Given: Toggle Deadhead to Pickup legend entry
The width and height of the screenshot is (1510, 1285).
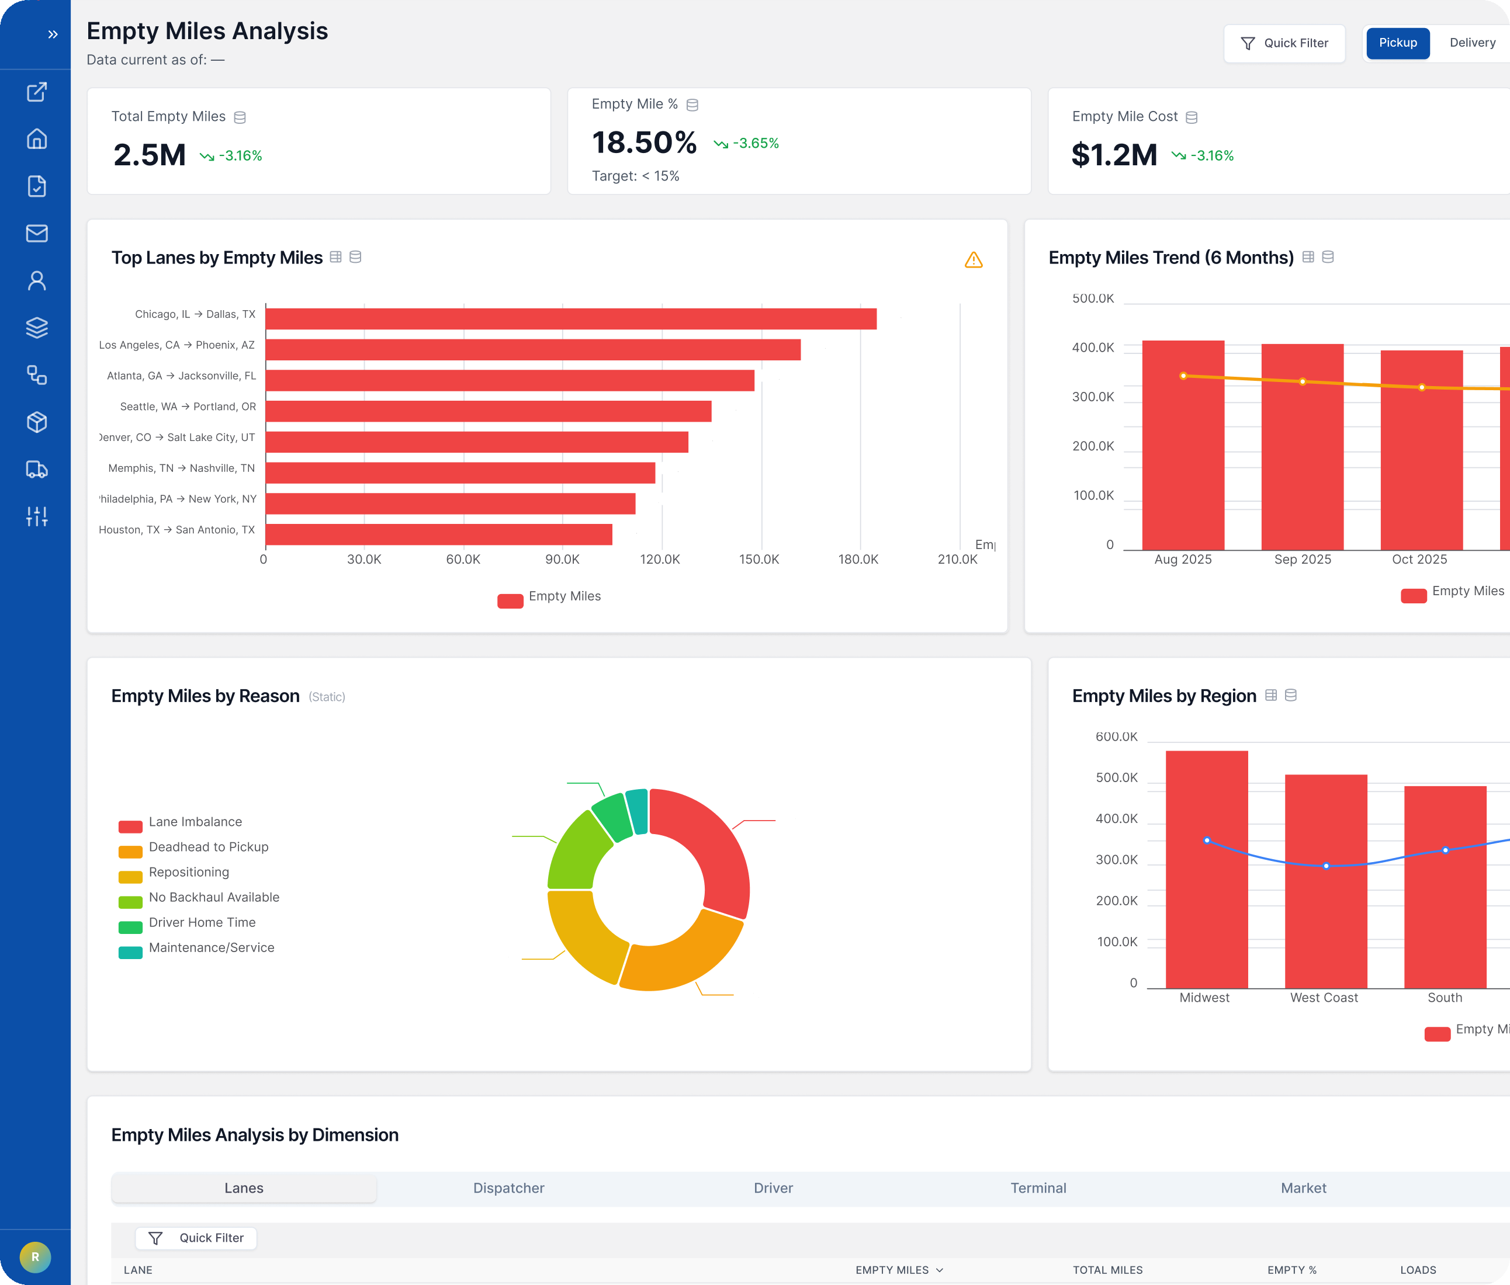Looking at the screenshot, I should 194,849.
